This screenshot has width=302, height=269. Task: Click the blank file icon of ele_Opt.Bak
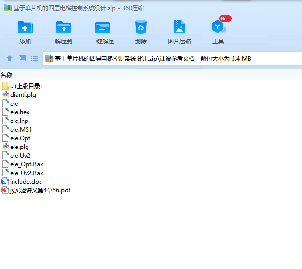tap(6, 164)
